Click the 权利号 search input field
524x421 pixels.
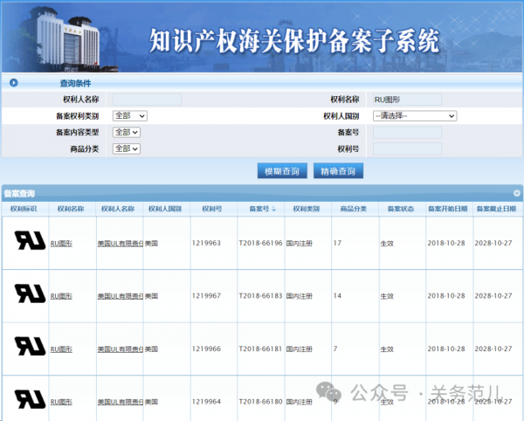pos(407,149)
